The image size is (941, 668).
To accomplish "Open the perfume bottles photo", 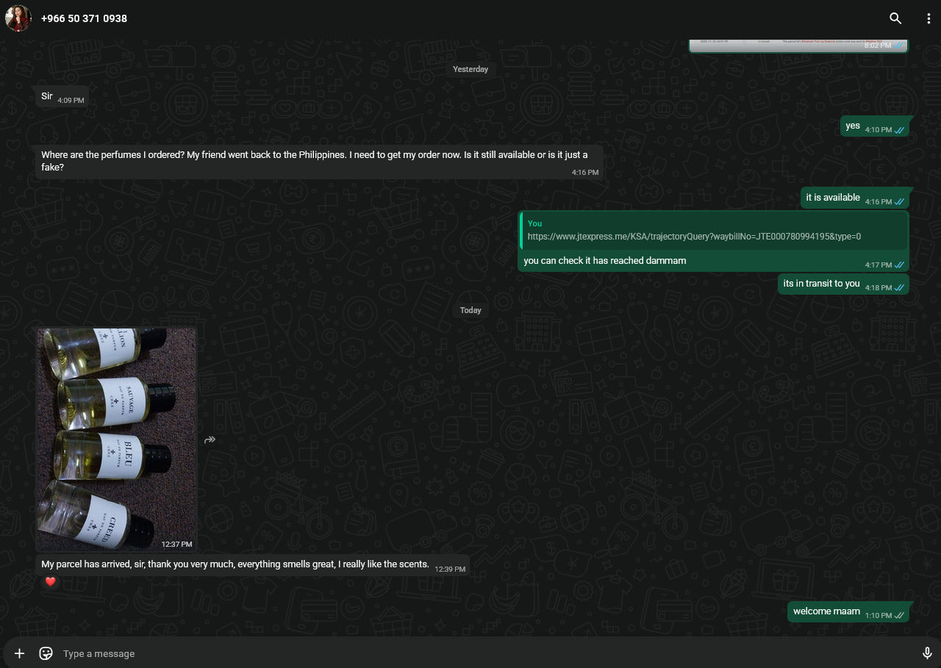I will (x=116, y=439).
